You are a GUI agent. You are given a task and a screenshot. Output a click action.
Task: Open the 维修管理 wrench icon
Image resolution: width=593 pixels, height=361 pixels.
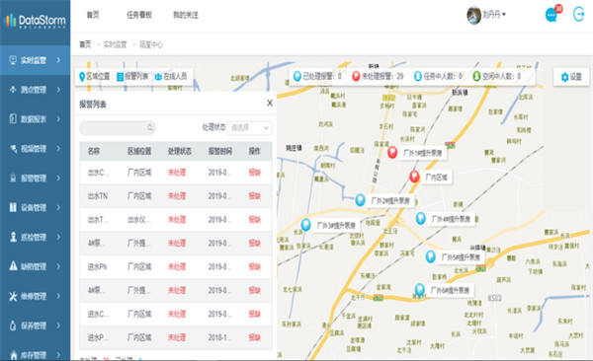(13, 296)
